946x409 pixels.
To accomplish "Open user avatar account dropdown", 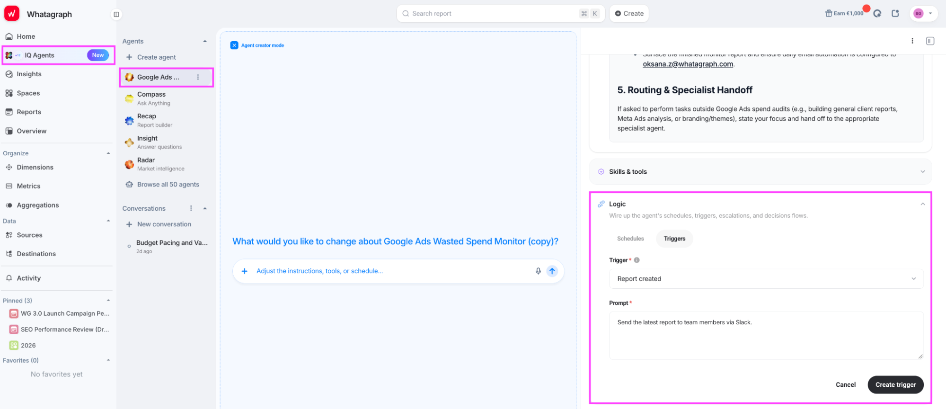I will tap(924, 13).
